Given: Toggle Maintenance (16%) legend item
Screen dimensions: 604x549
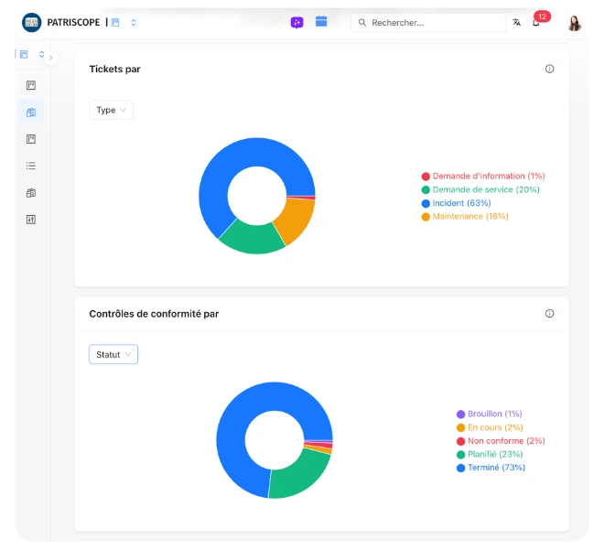Looking at the screenshot, I should coord(465,217).
